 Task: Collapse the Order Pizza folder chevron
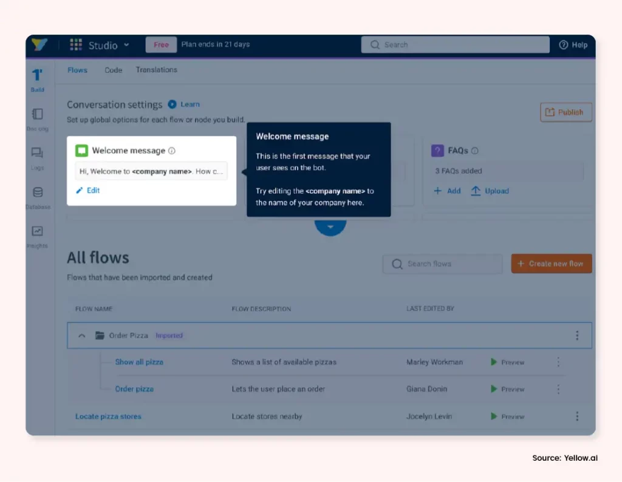tap(82, 336)
